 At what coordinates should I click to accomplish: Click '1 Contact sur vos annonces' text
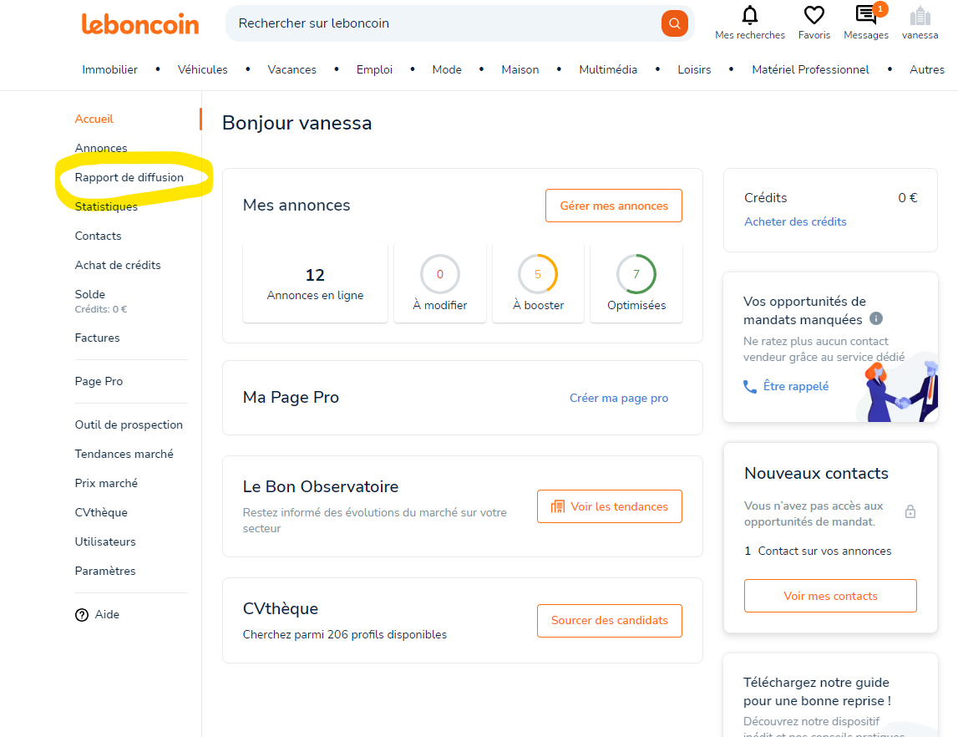click(818, 551)
